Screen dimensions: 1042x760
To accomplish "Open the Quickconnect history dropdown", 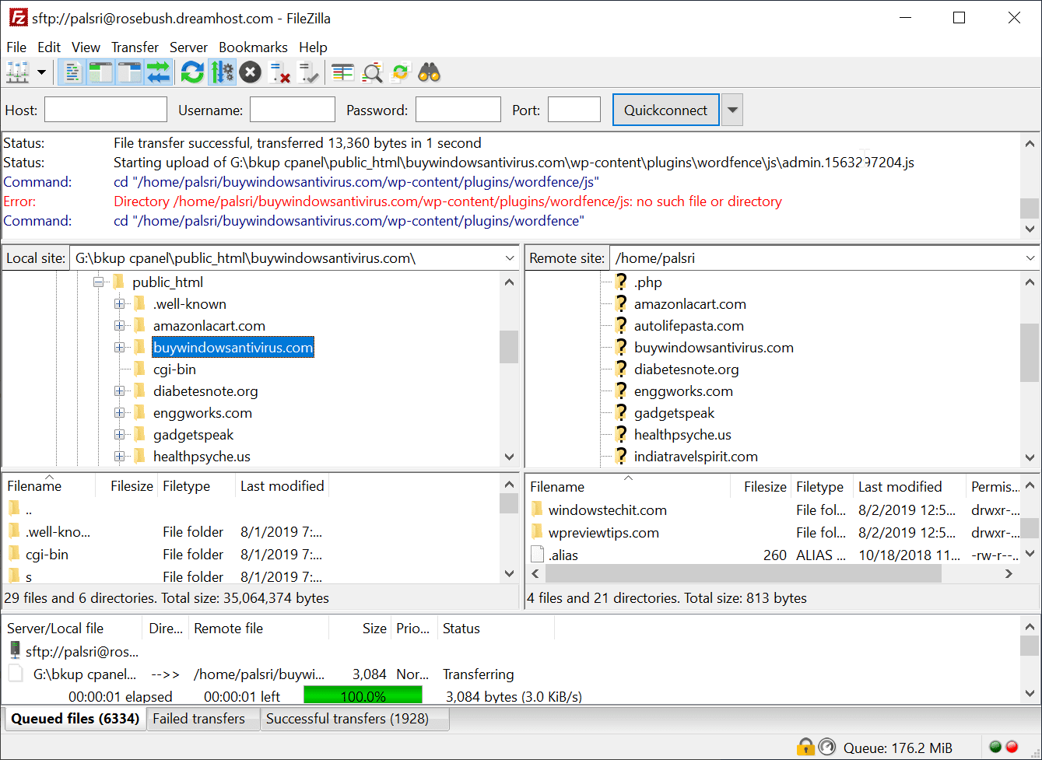I will pos(732,110).
